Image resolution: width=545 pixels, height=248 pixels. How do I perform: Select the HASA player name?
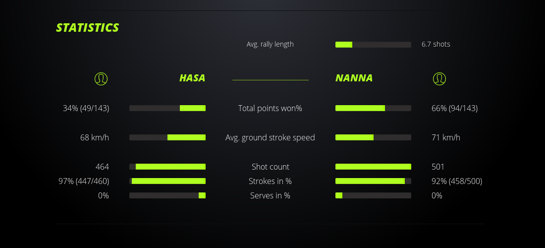pos(192,78)
